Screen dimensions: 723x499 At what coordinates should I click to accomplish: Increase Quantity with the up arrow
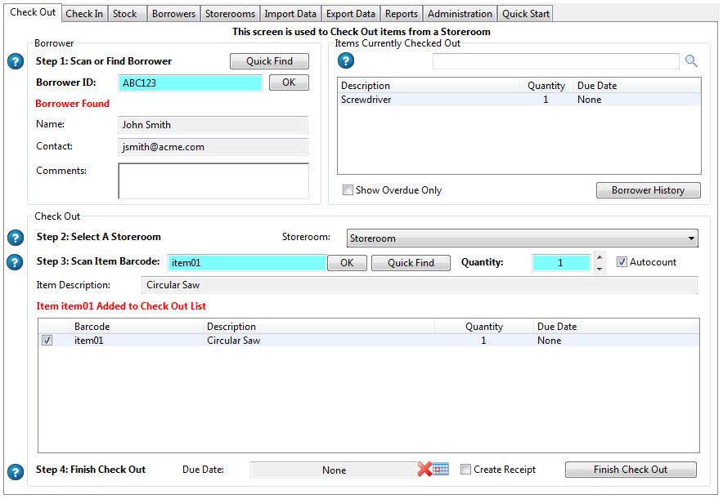[x=600, y=258]
